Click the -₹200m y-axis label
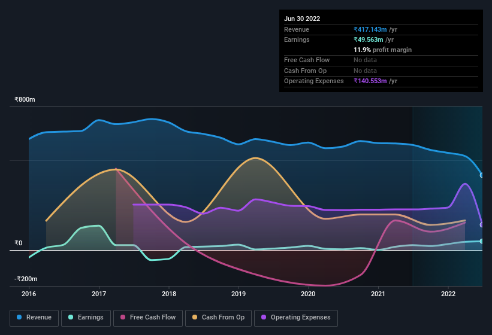The width and height of the screenshot is (492, 335). (26, 279)
